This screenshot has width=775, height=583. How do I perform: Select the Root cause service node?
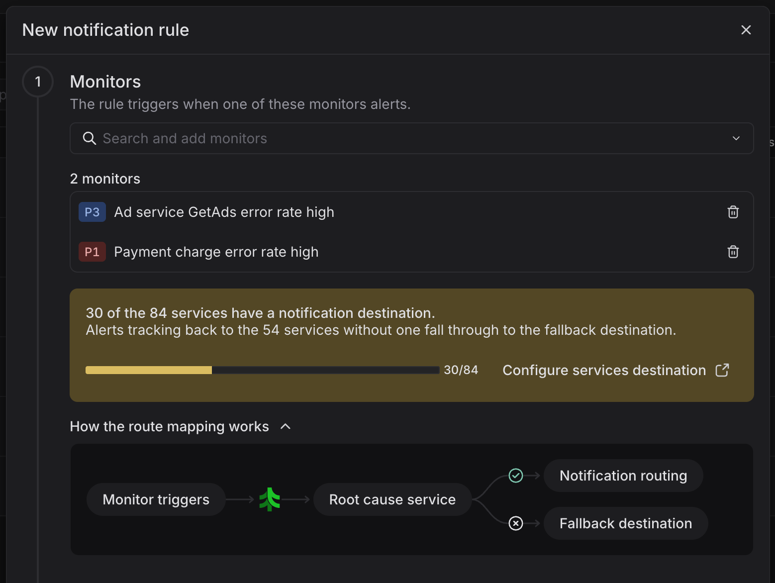point(392,499)
